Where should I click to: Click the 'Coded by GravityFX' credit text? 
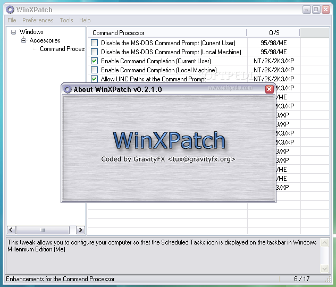click(168, 159)
